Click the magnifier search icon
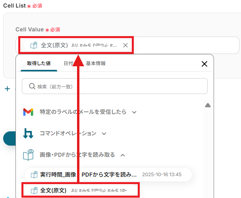 [x=32, y=86]
